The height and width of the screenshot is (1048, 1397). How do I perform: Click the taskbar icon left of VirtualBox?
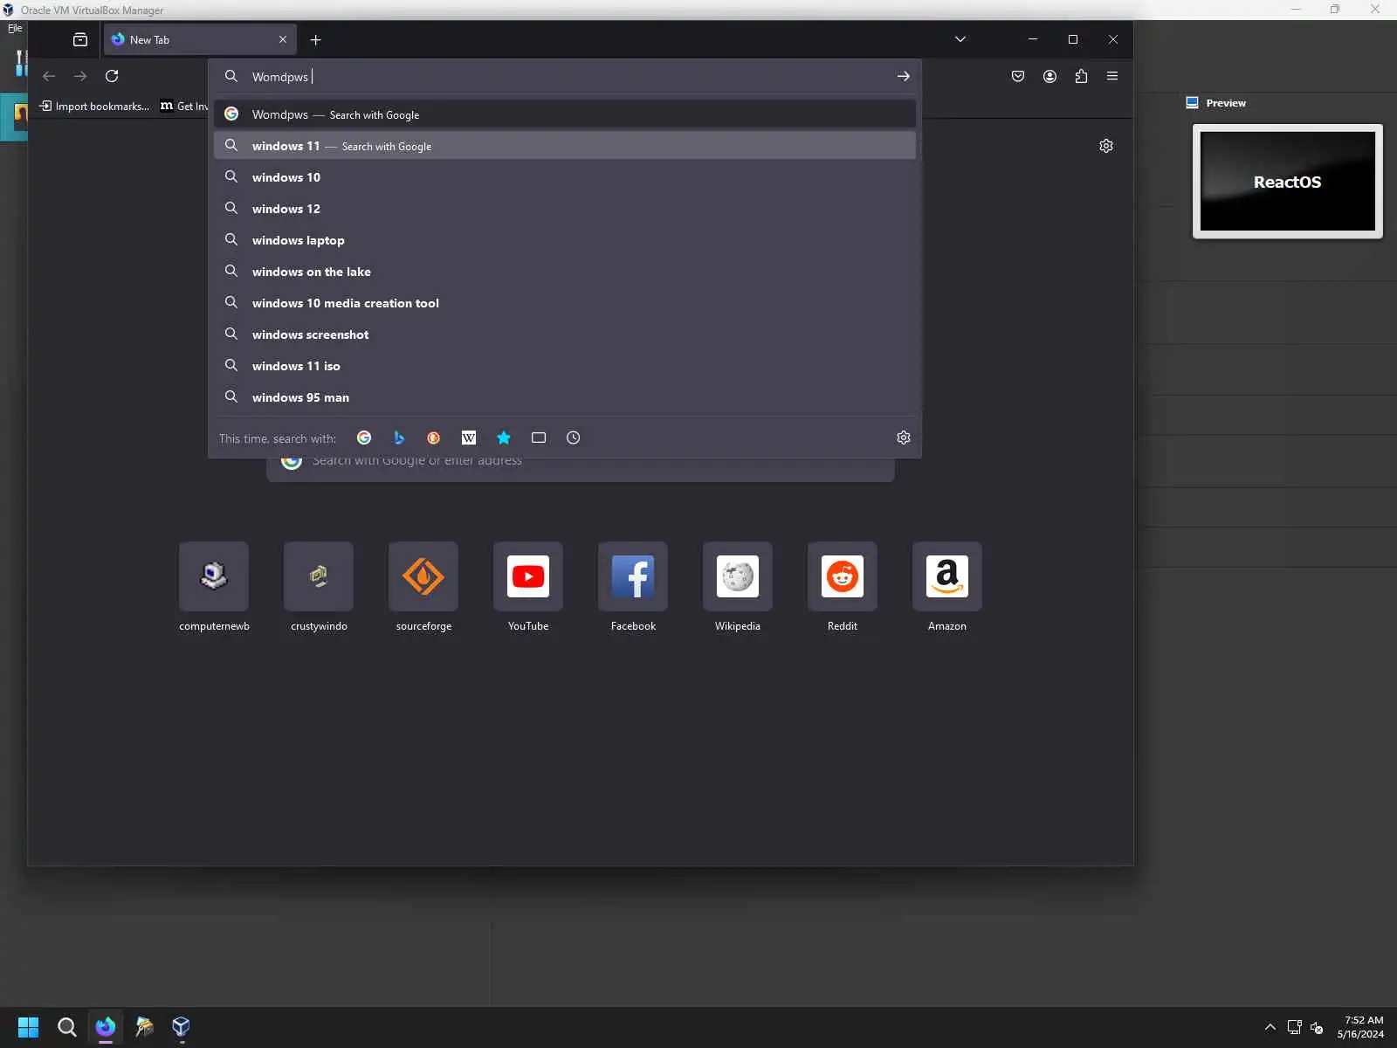pyautogui.click(x=144, y=1026)
